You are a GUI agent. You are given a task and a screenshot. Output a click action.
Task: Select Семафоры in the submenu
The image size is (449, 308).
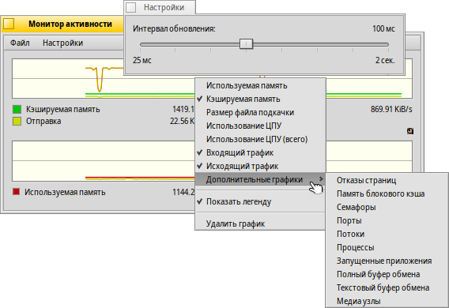point(387,208)
